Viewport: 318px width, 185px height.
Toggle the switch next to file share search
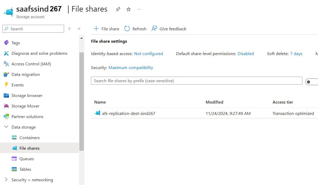pos(312,82)
